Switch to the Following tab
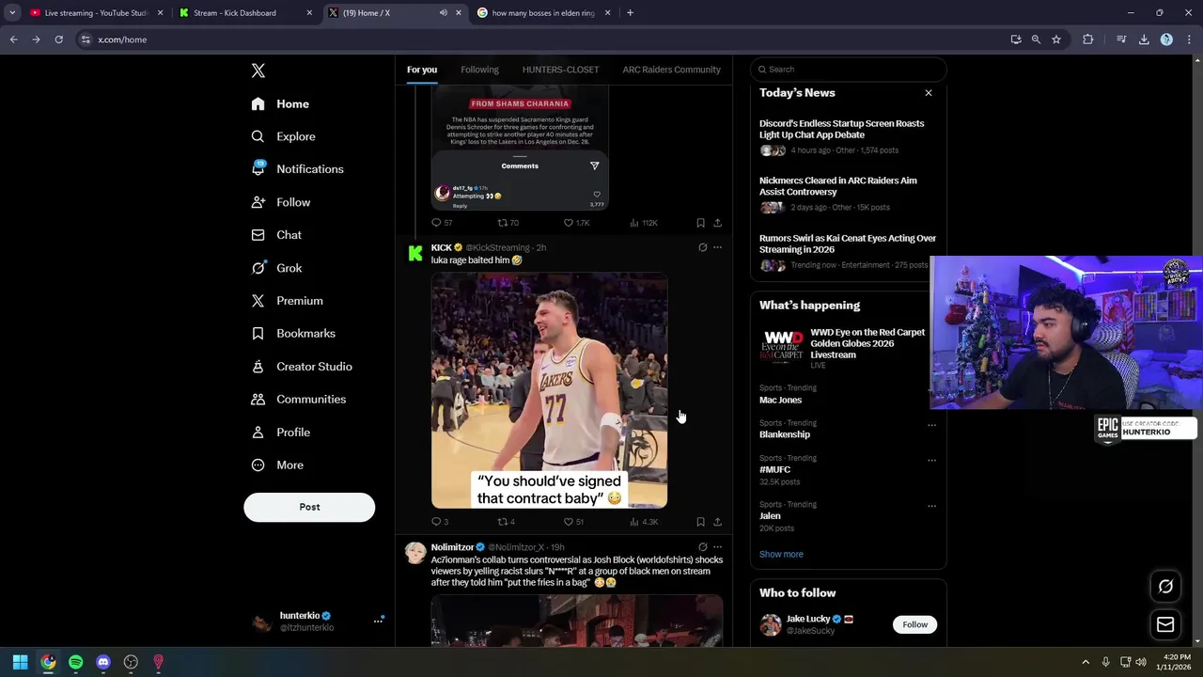The image size is (1203, 677). [x=479, y=70]
